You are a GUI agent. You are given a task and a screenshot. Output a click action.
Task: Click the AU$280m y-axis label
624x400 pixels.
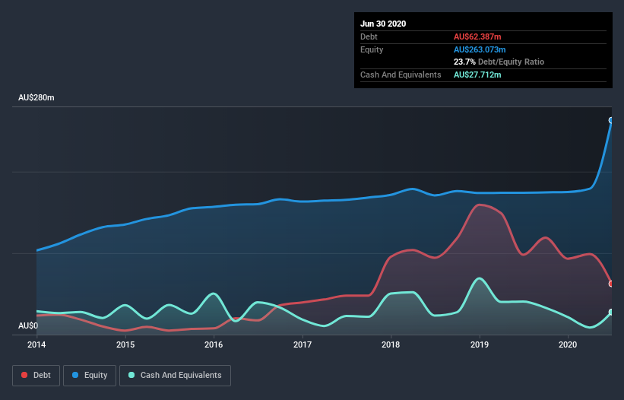click(x=36, y=97)
